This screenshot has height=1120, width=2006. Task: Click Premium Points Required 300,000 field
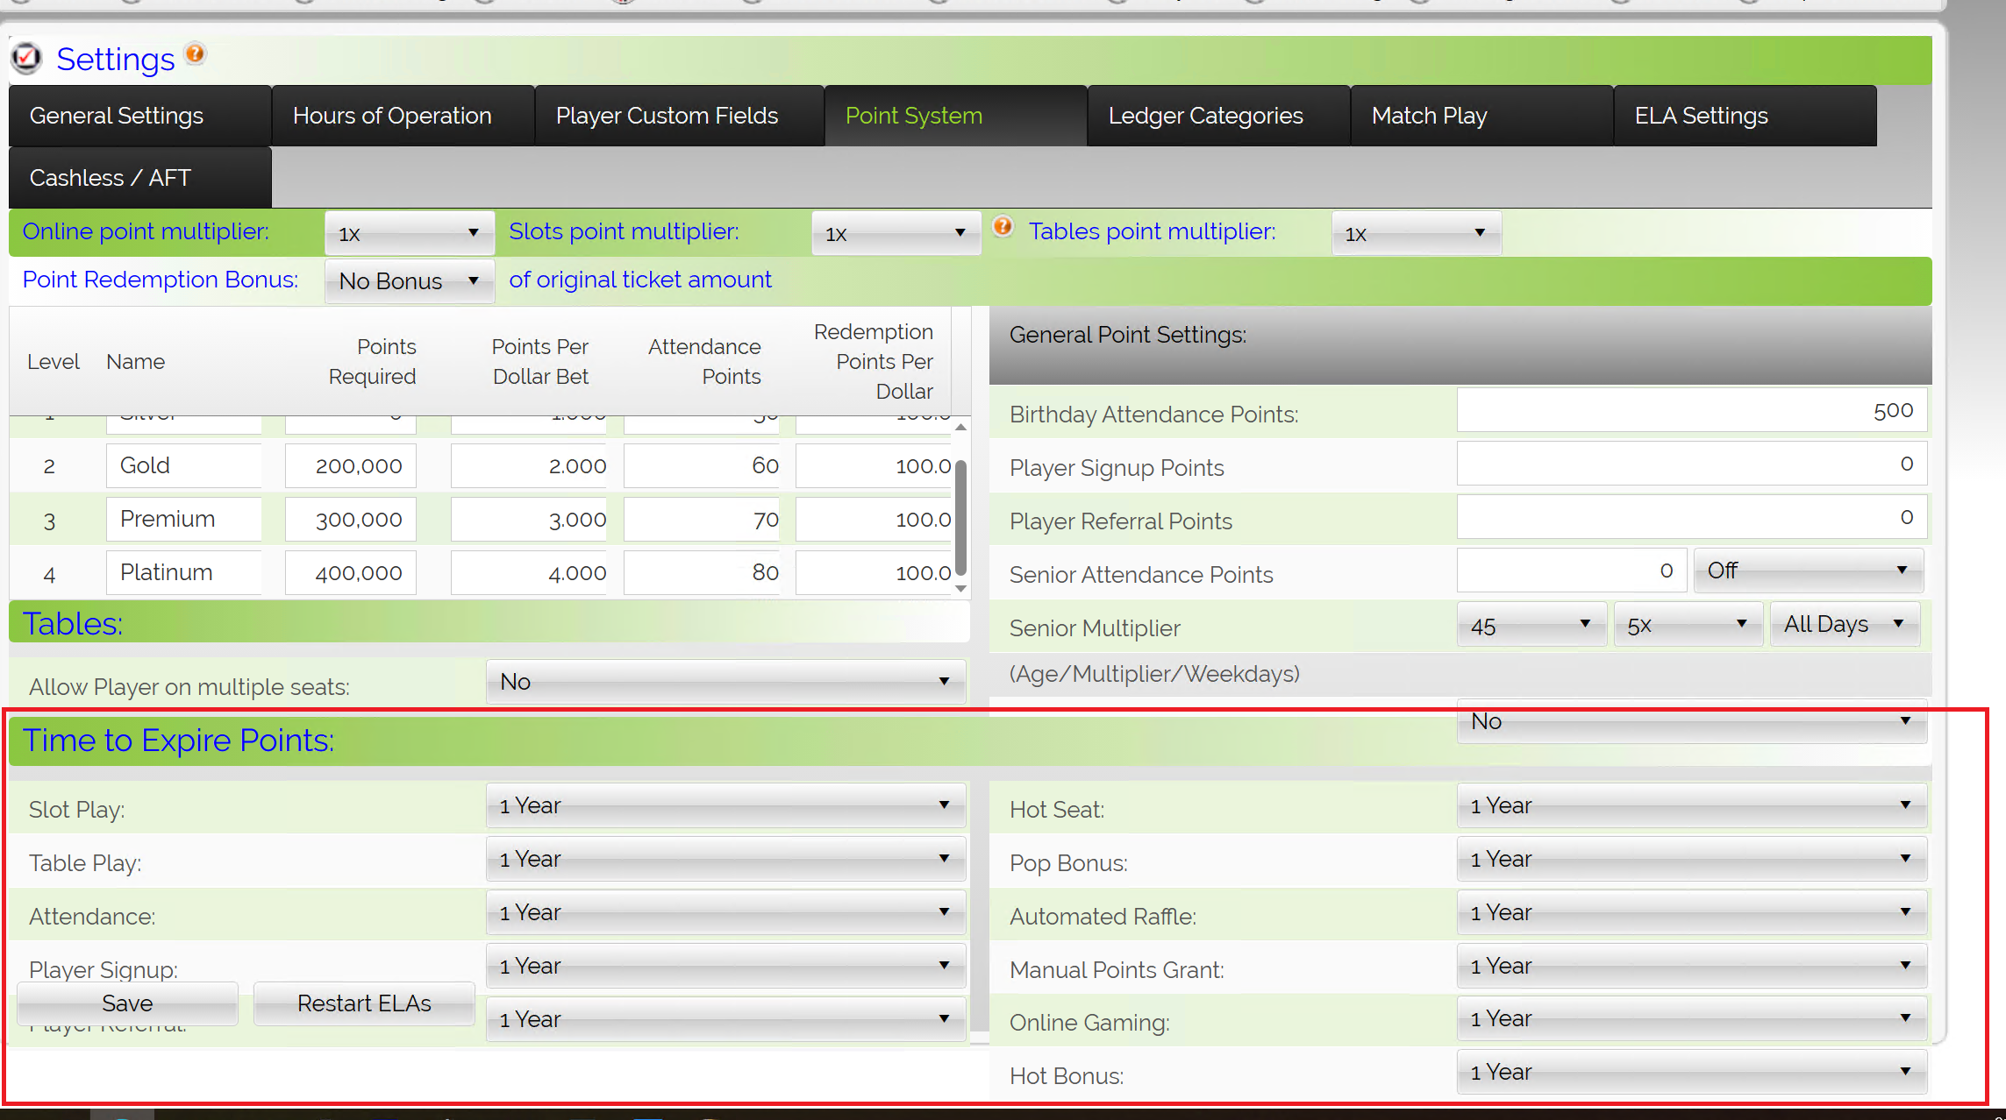coord(351,519)
